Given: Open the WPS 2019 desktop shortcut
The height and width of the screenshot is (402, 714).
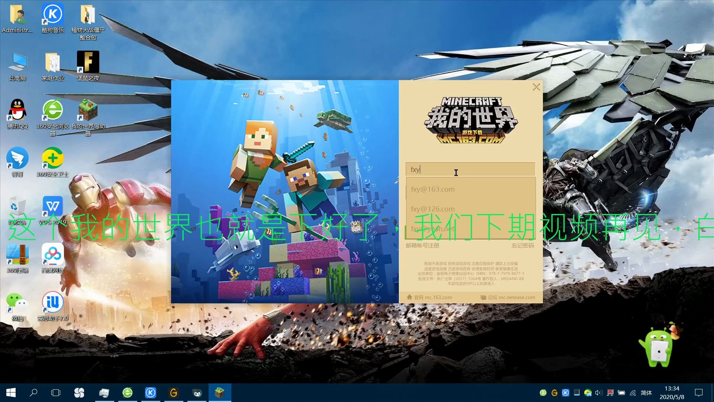Looking at the screenshot, I should pyautogui.click(x=53, y=211).
